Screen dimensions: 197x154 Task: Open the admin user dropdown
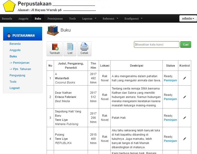(188, 18)
